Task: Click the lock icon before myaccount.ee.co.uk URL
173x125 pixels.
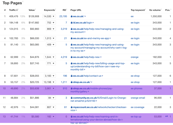Action: click(72, 107)
